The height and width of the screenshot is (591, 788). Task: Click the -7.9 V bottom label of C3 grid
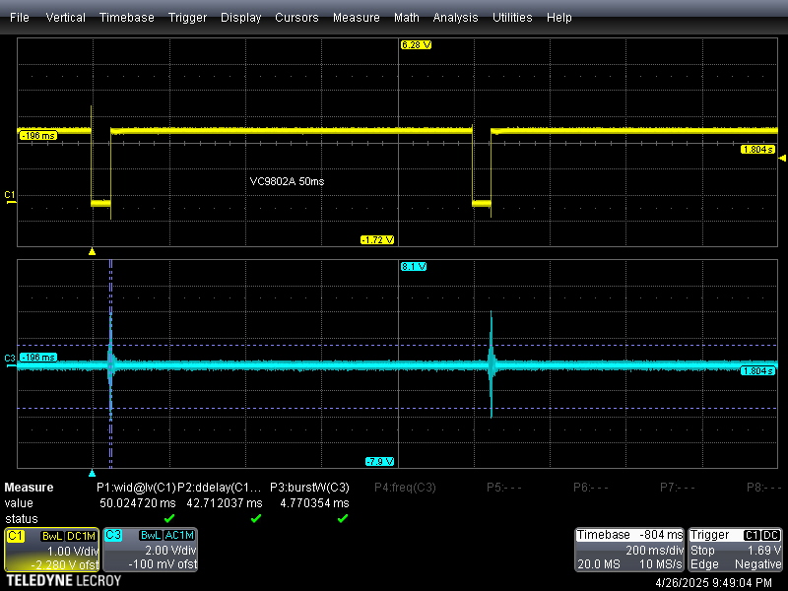pos(379,461)
